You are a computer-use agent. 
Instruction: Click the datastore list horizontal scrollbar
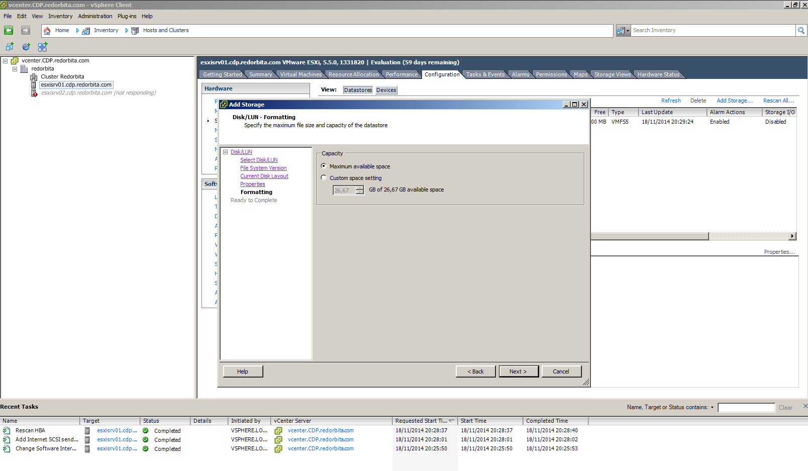point(649,236)
